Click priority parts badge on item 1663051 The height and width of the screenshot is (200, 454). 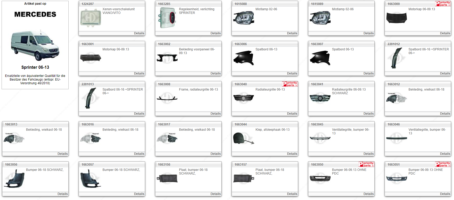(x=443, y=164)
